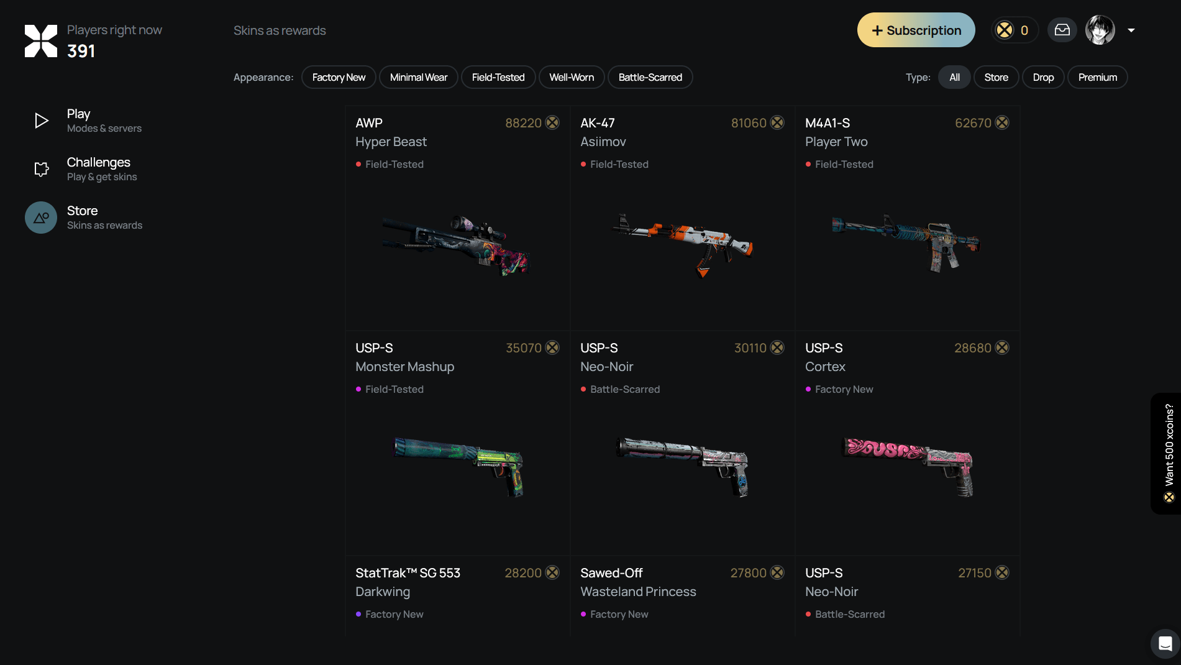Toggle the Factory New appearance filter
Viewport: 1181px width, 665px height.
click(x=339, y=77)
